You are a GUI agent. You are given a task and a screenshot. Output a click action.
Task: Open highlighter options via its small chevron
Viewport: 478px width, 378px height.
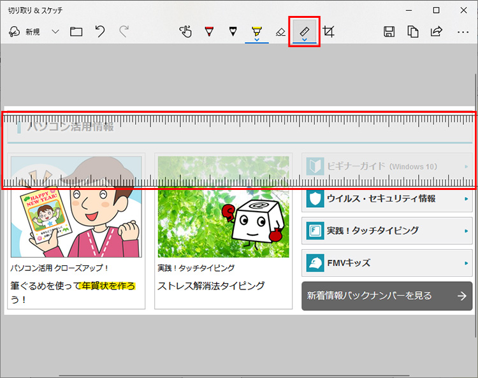[x=257, y=40]
